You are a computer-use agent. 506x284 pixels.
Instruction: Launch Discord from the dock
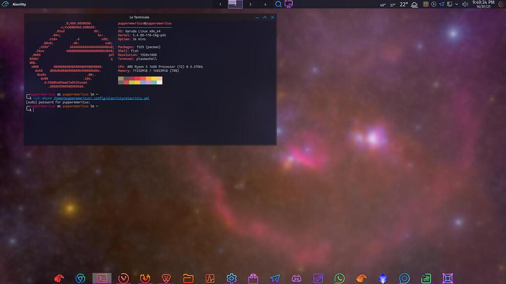point(296,278)
